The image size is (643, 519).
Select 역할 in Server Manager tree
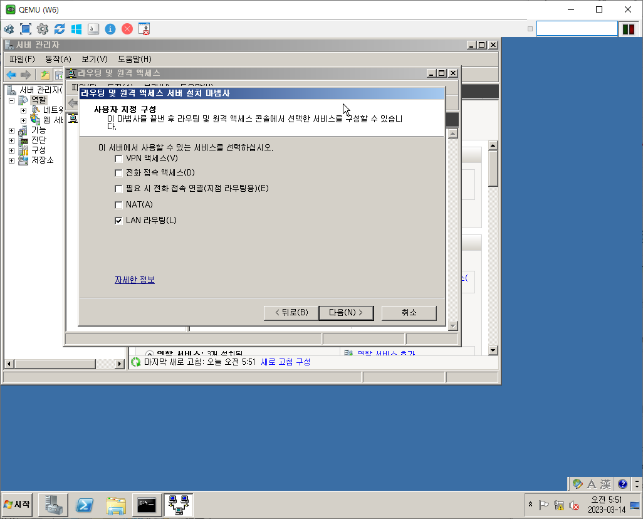click(39, 100)
